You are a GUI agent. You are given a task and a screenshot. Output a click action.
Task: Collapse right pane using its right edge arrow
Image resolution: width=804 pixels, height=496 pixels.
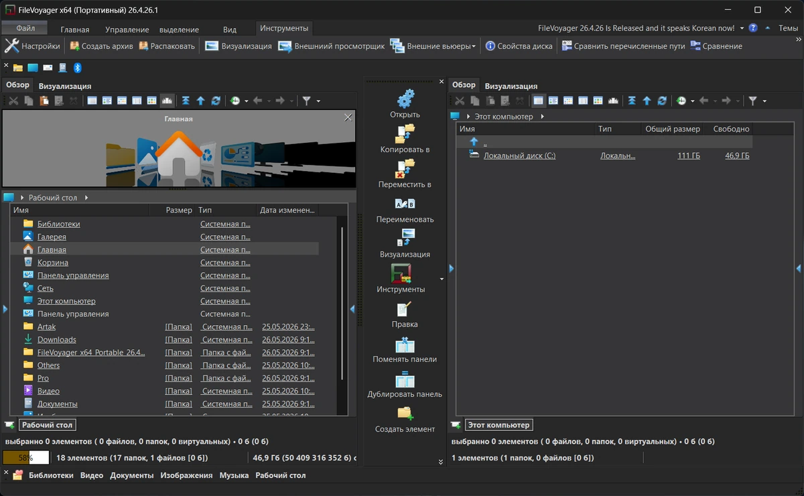[799, 268]
